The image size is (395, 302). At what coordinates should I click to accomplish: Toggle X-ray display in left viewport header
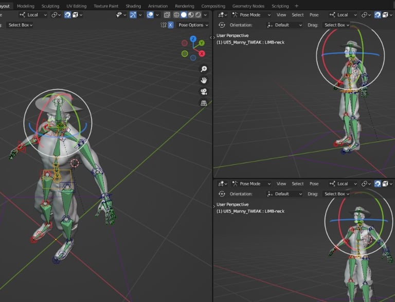click(x=167, y=15)
